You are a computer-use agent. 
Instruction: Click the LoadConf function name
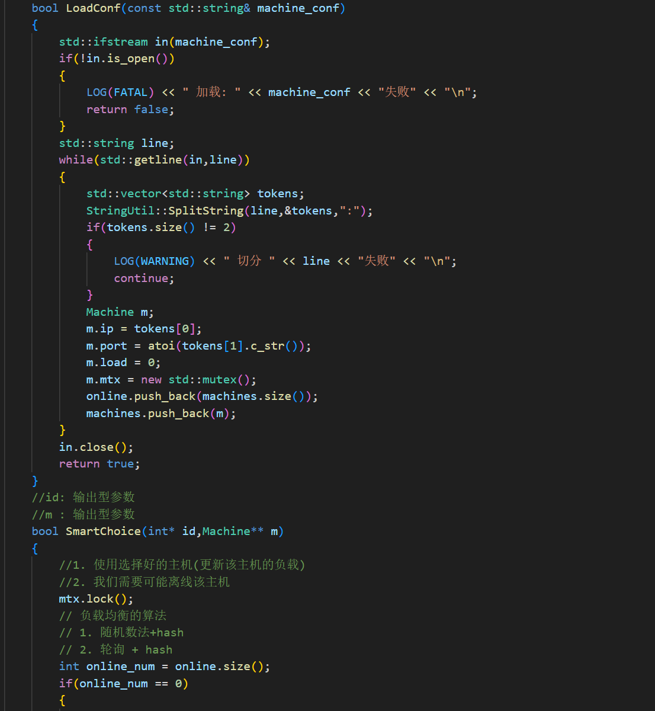coord(93,8)
